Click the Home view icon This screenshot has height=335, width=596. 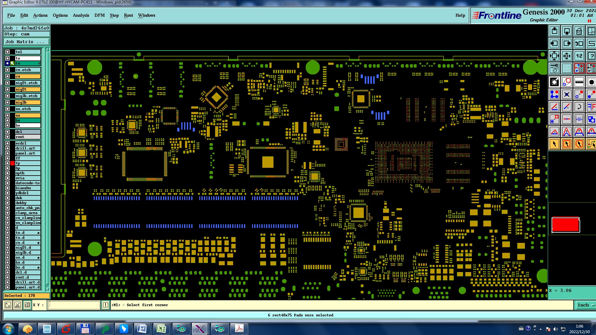tap(579, 31)
